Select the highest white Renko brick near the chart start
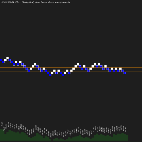This screenshot has width=142, height=142. pos(7,58)
